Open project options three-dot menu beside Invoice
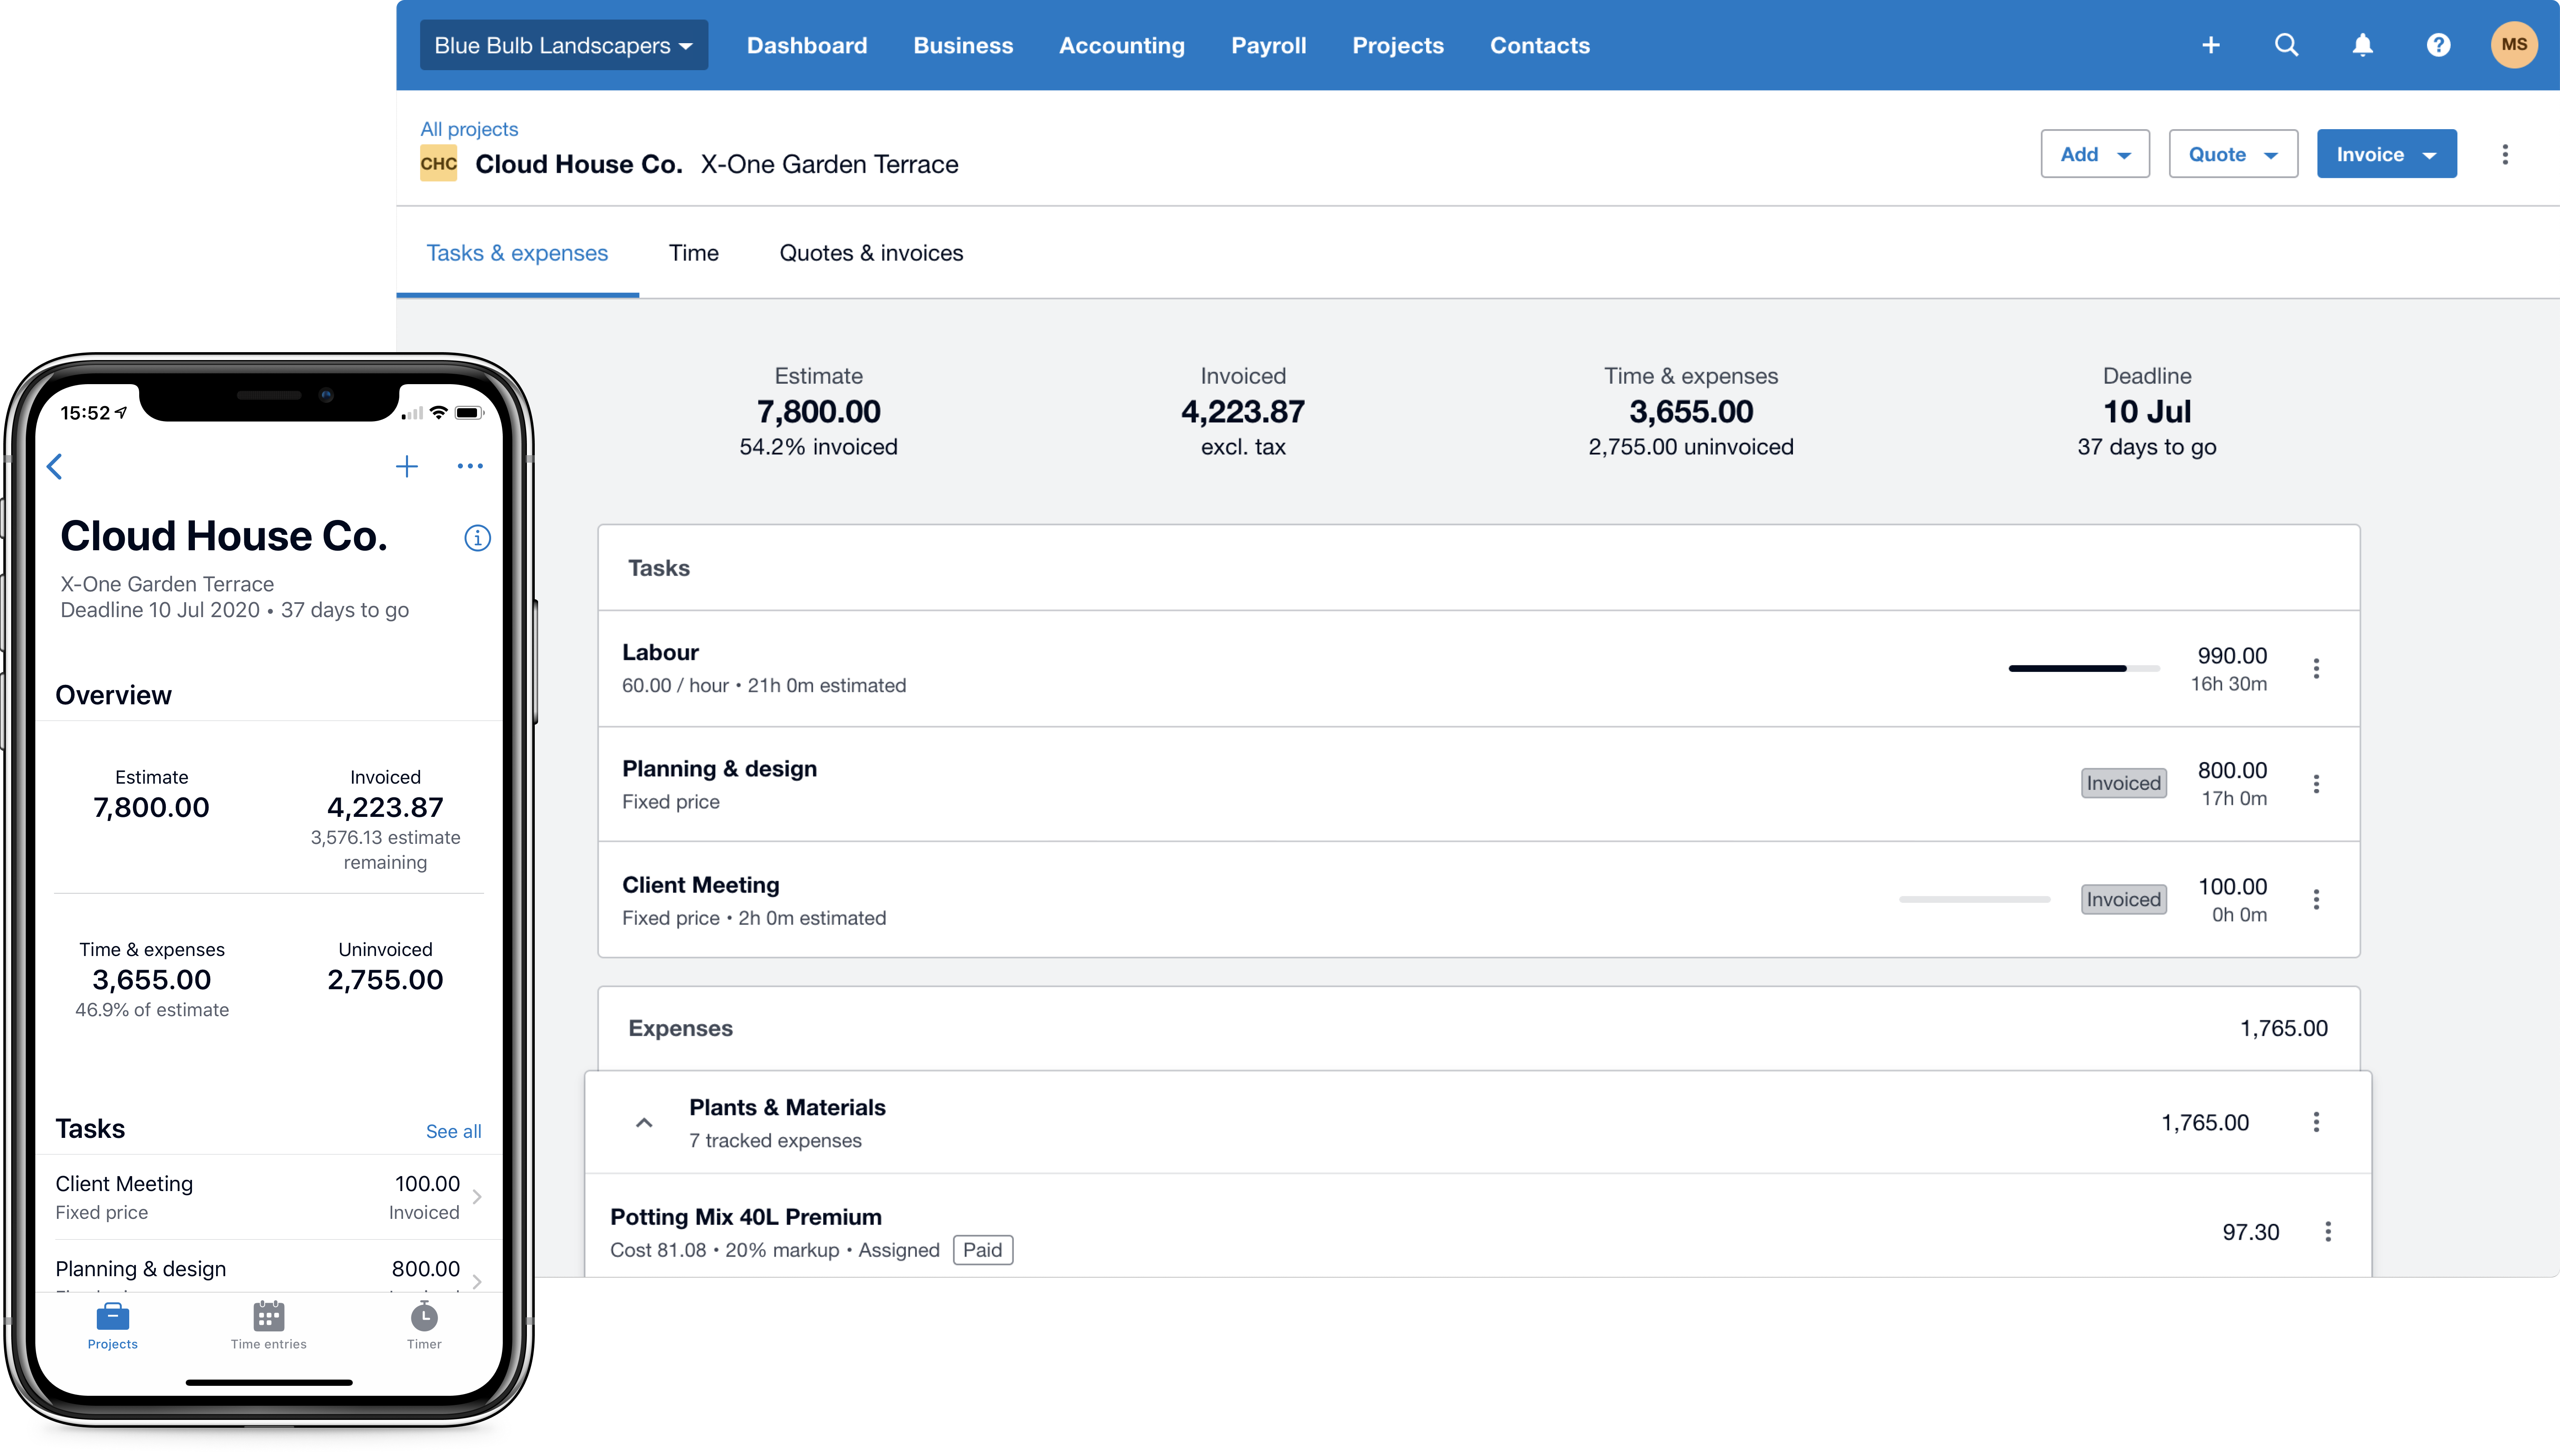The image size is (2560, 1456). [x=2505, y=154]
